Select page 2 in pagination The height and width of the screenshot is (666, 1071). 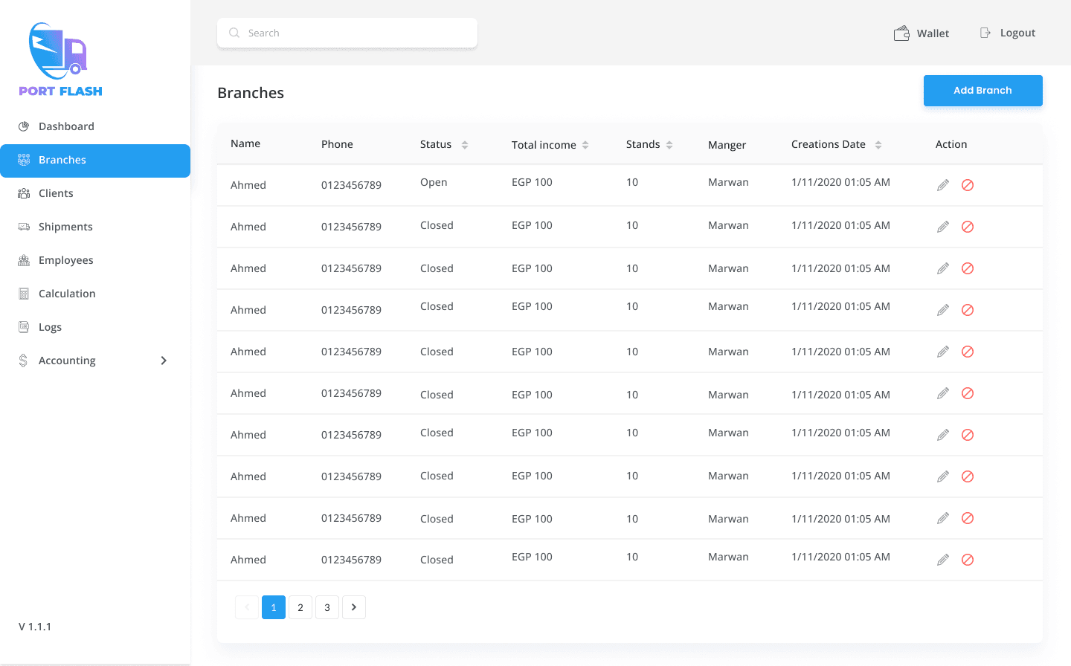(300, 607)
